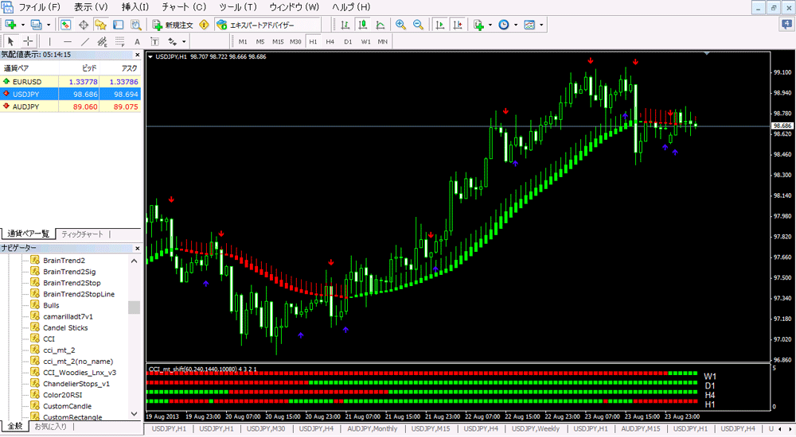Click the New Chart icon
This screenshot has height=437, width=796.
click(10, 25)
